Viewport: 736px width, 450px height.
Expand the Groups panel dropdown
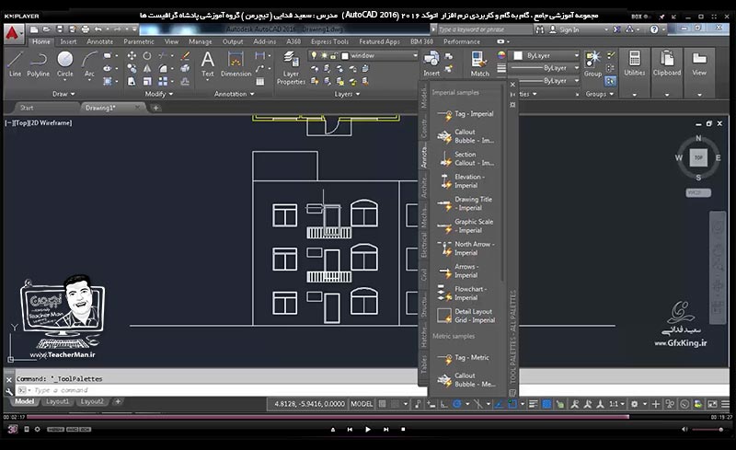tap(600, 94)
